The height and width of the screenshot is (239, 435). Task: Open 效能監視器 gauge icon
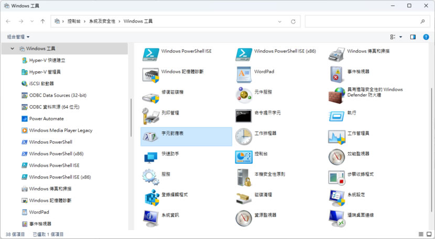coord(336,157)
